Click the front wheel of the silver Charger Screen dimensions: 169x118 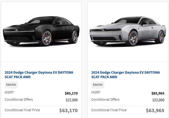click(133, 39)
